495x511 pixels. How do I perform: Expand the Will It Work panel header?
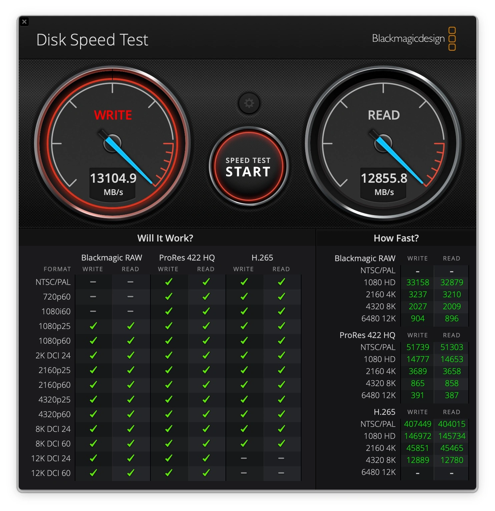coord(166,238)
